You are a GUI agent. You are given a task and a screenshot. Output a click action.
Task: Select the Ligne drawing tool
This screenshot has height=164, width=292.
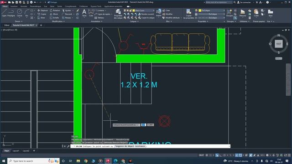click(x=4, y=13)
